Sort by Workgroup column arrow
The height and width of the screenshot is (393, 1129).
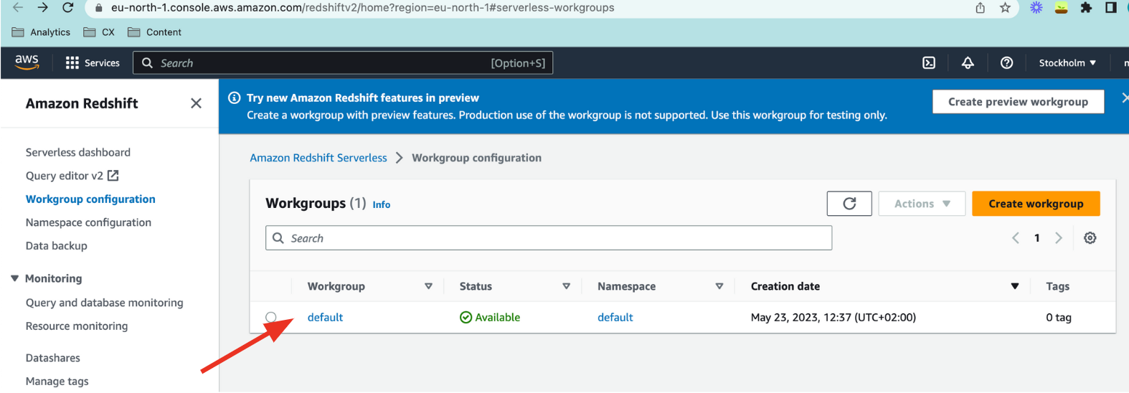point(428,286)
